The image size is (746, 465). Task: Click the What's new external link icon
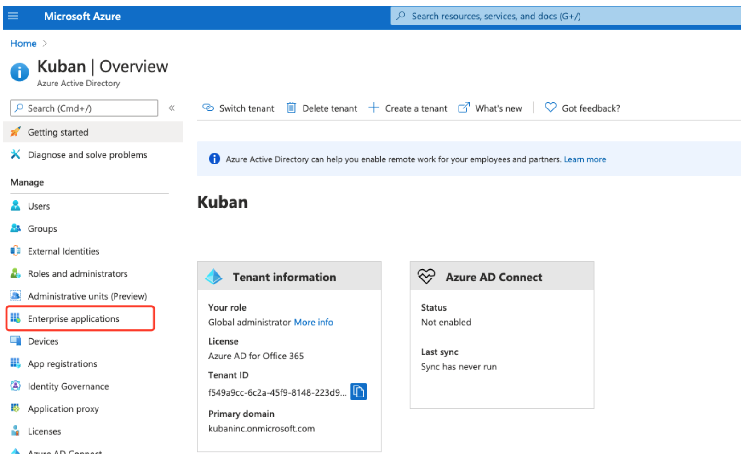[464, 108]
